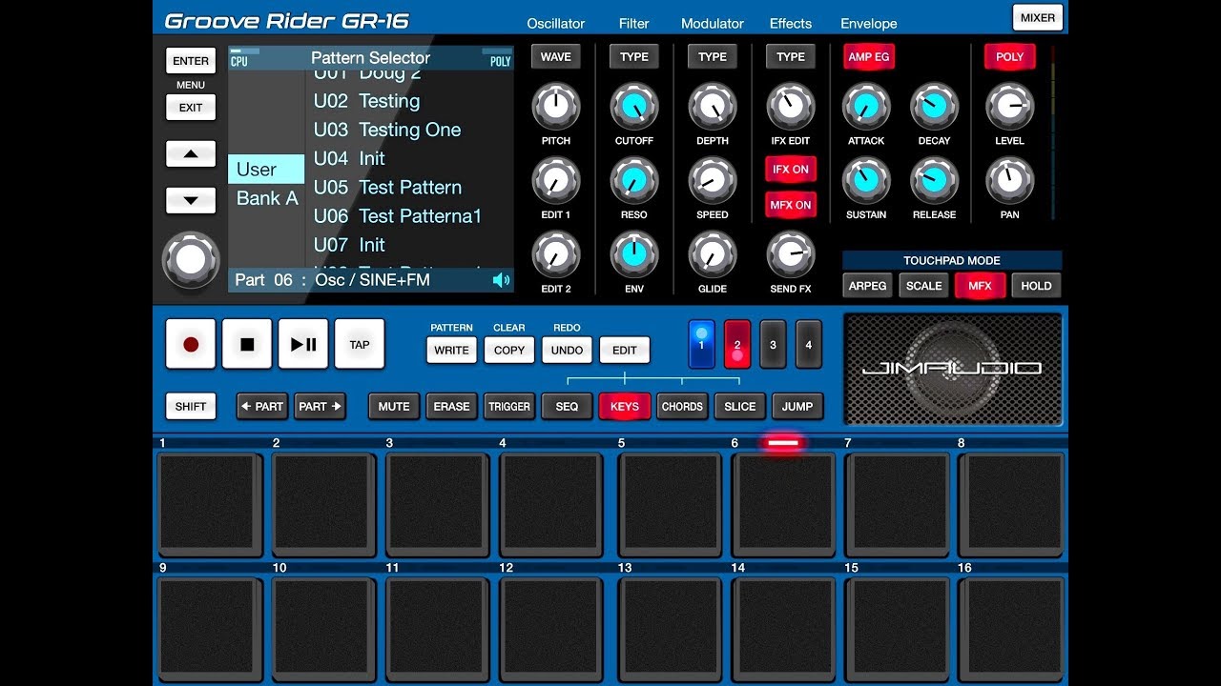This screenshot has height=686, width=1221.
Task: Click the filter ENV knob
Action: (x=634, y=254)
